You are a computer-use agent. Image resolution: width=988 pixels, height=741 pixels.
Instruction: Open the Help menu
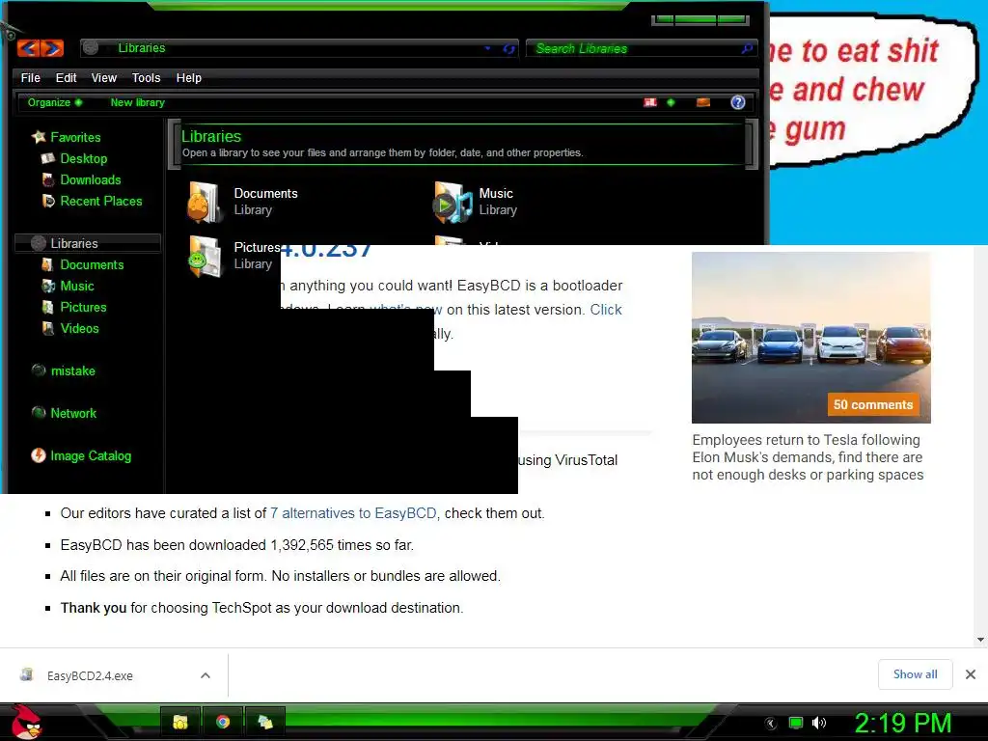pyautogui.click(x=188, y=77)
